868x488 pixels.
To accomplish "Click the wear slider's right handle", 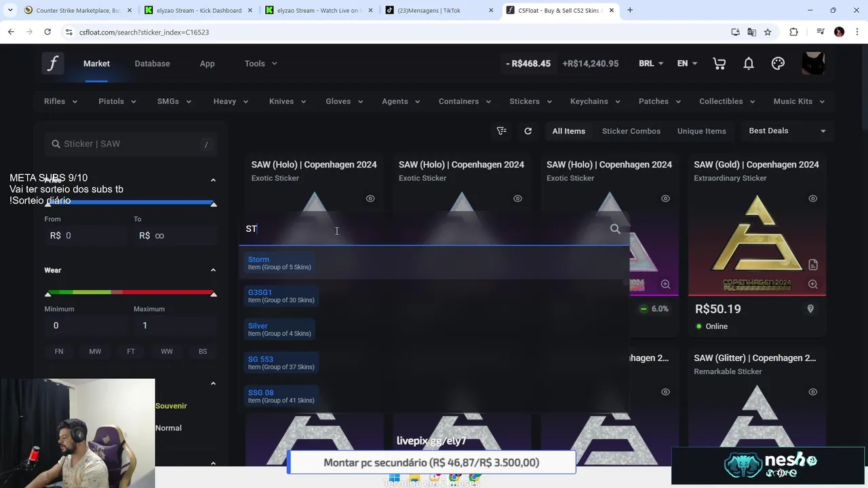I will click(214, 293).
